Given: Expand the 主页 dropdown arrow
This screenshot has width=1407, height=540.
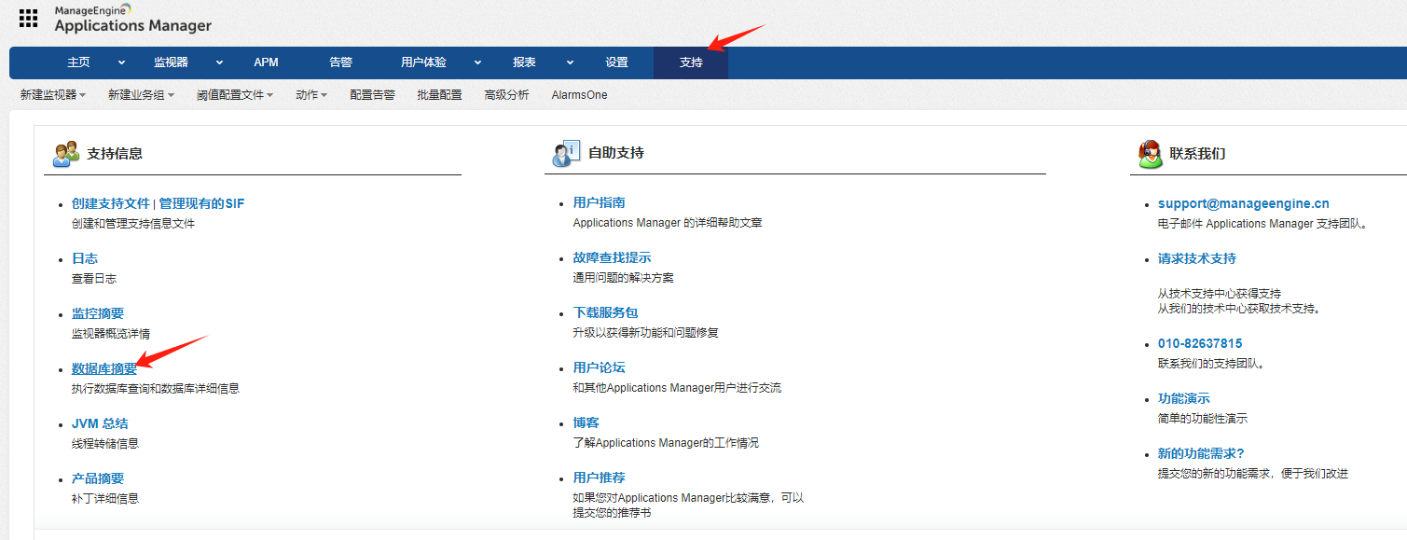Looking at the screenshot, I should click(x=121, y=62).
